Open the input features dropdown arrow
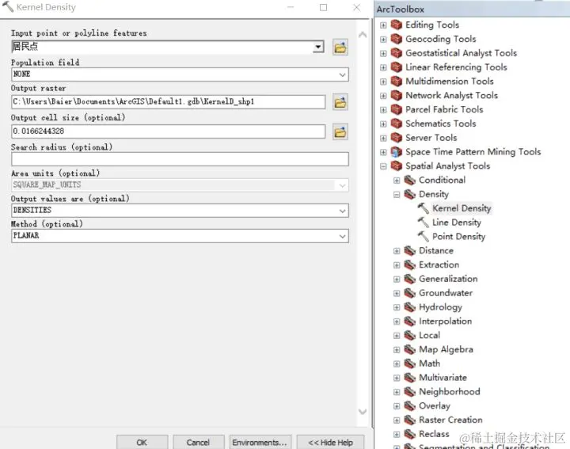 click(x=318, y=47)
